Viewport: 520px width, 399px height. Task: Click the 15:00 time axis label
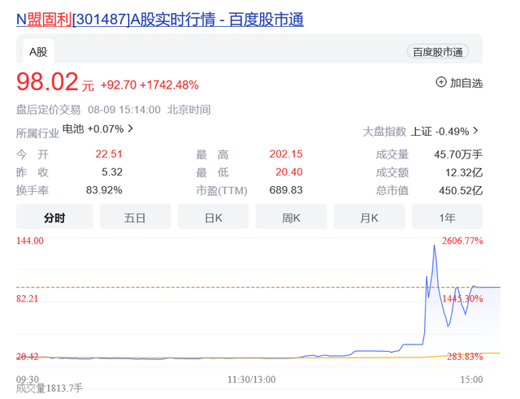tap(471, 379)
